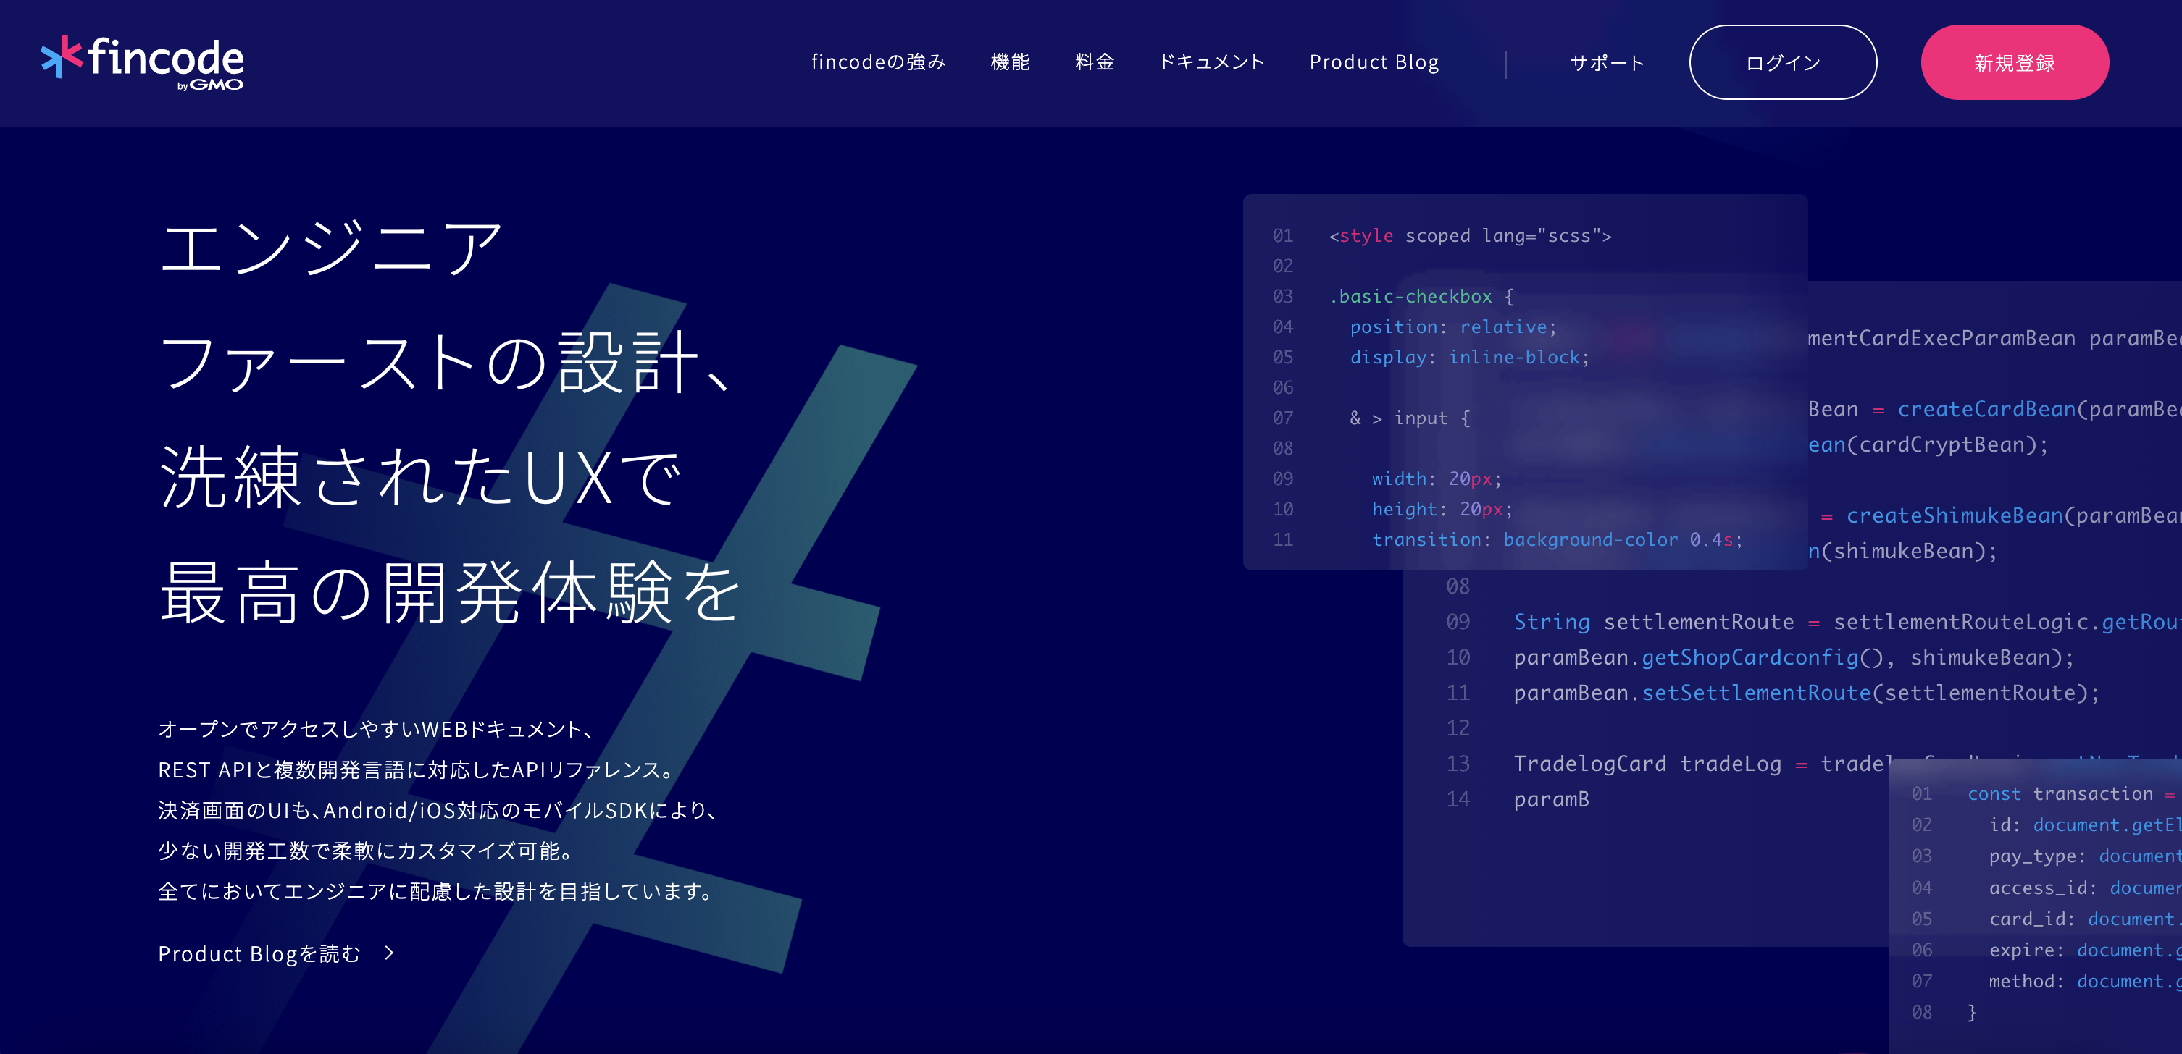Click the createCardBean code line
The image size is (2182, 1054).
click(x=1994, y=409)
